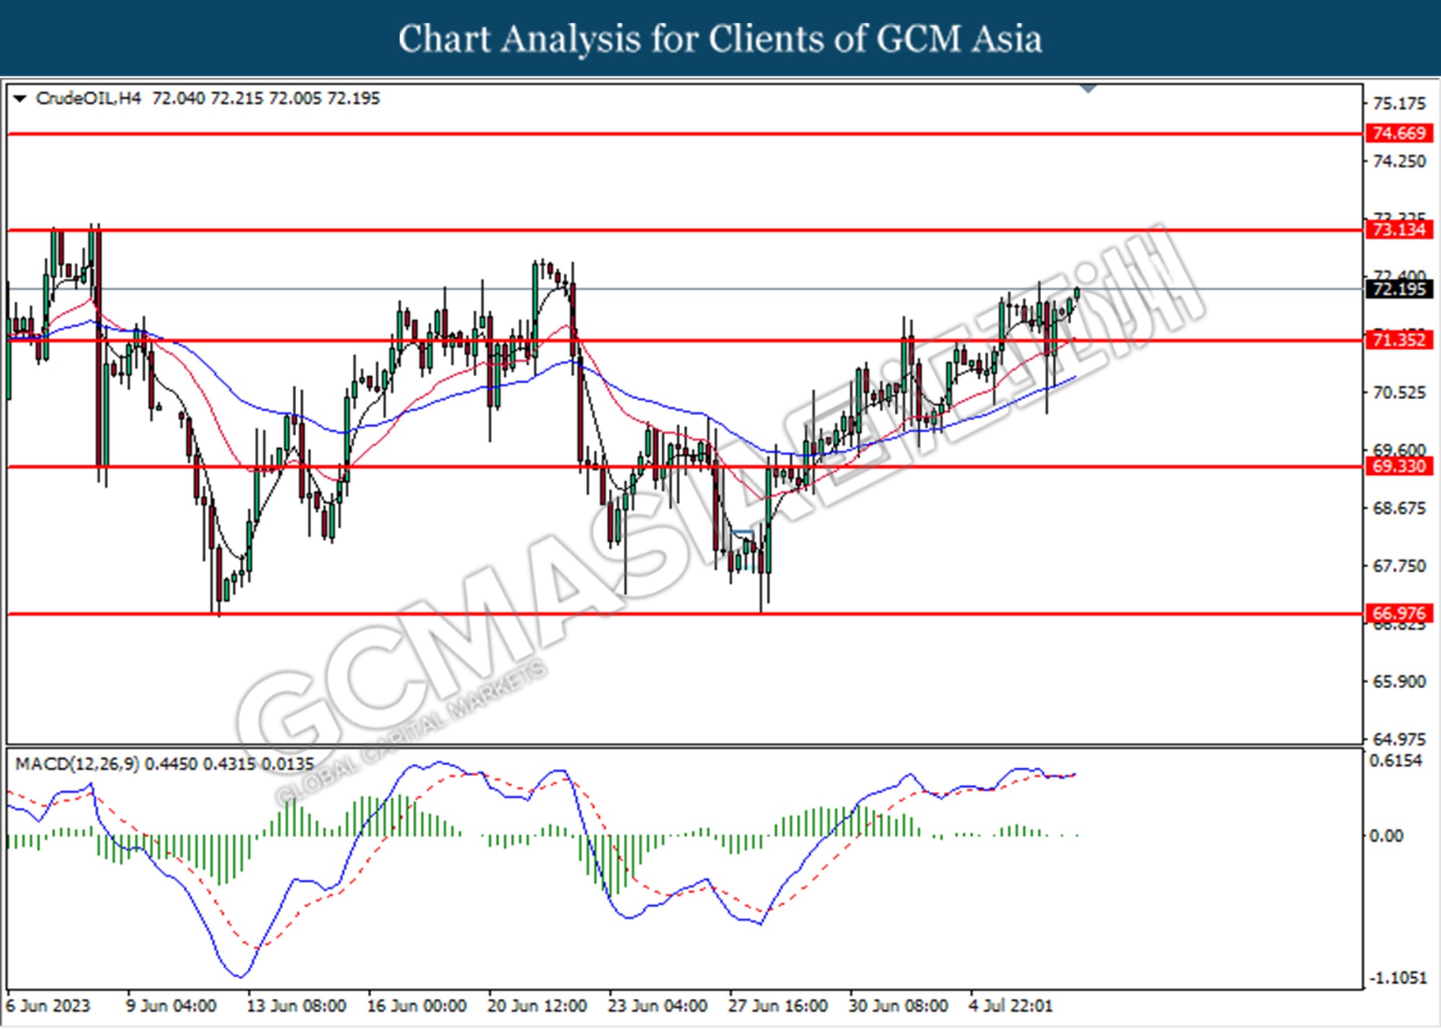Click the 64.975 price axis value
1441x1029 pixels.
[x=1398, y=739]
